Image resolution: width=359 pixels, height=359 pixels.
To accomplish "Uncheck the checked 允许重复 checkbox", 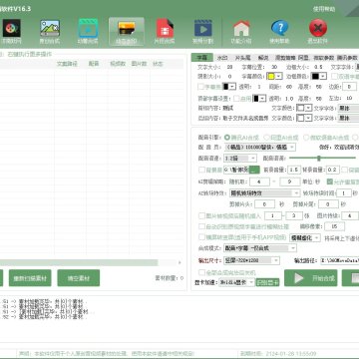I will (330, 181).
